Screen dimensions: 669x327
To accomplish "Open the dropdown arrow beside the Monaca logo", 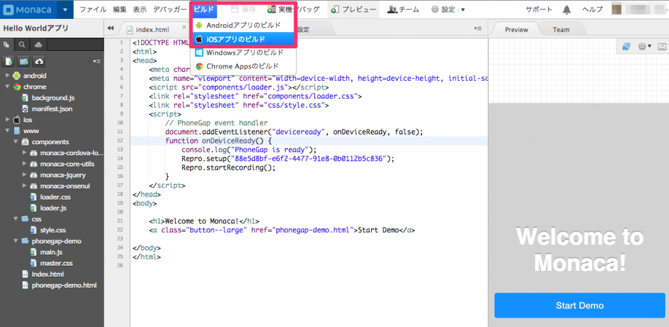I will 65,9.
